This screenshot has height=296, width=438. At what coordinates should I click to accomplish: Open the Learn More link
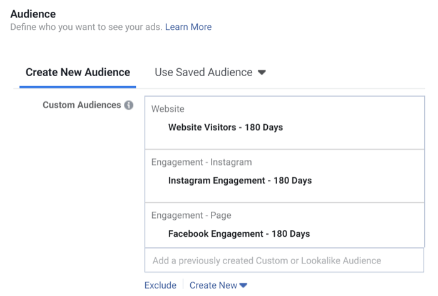188,27
